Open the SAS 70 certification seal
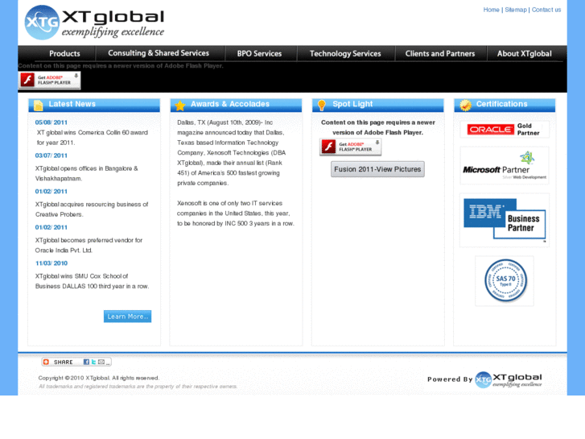This screenshot has height=439, width=585. pos(505,281)
